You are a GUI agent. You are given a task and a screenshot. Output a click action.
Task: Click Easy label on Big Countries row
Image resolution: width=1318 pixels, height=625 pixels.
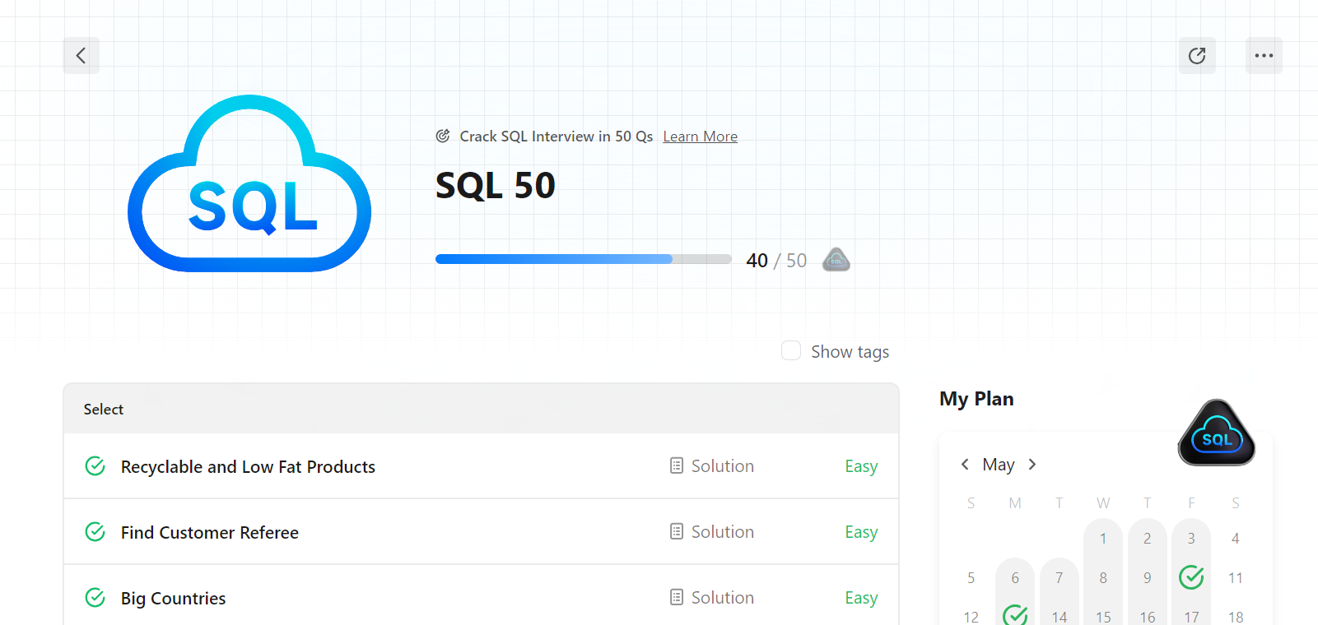(x=861, y=598)
